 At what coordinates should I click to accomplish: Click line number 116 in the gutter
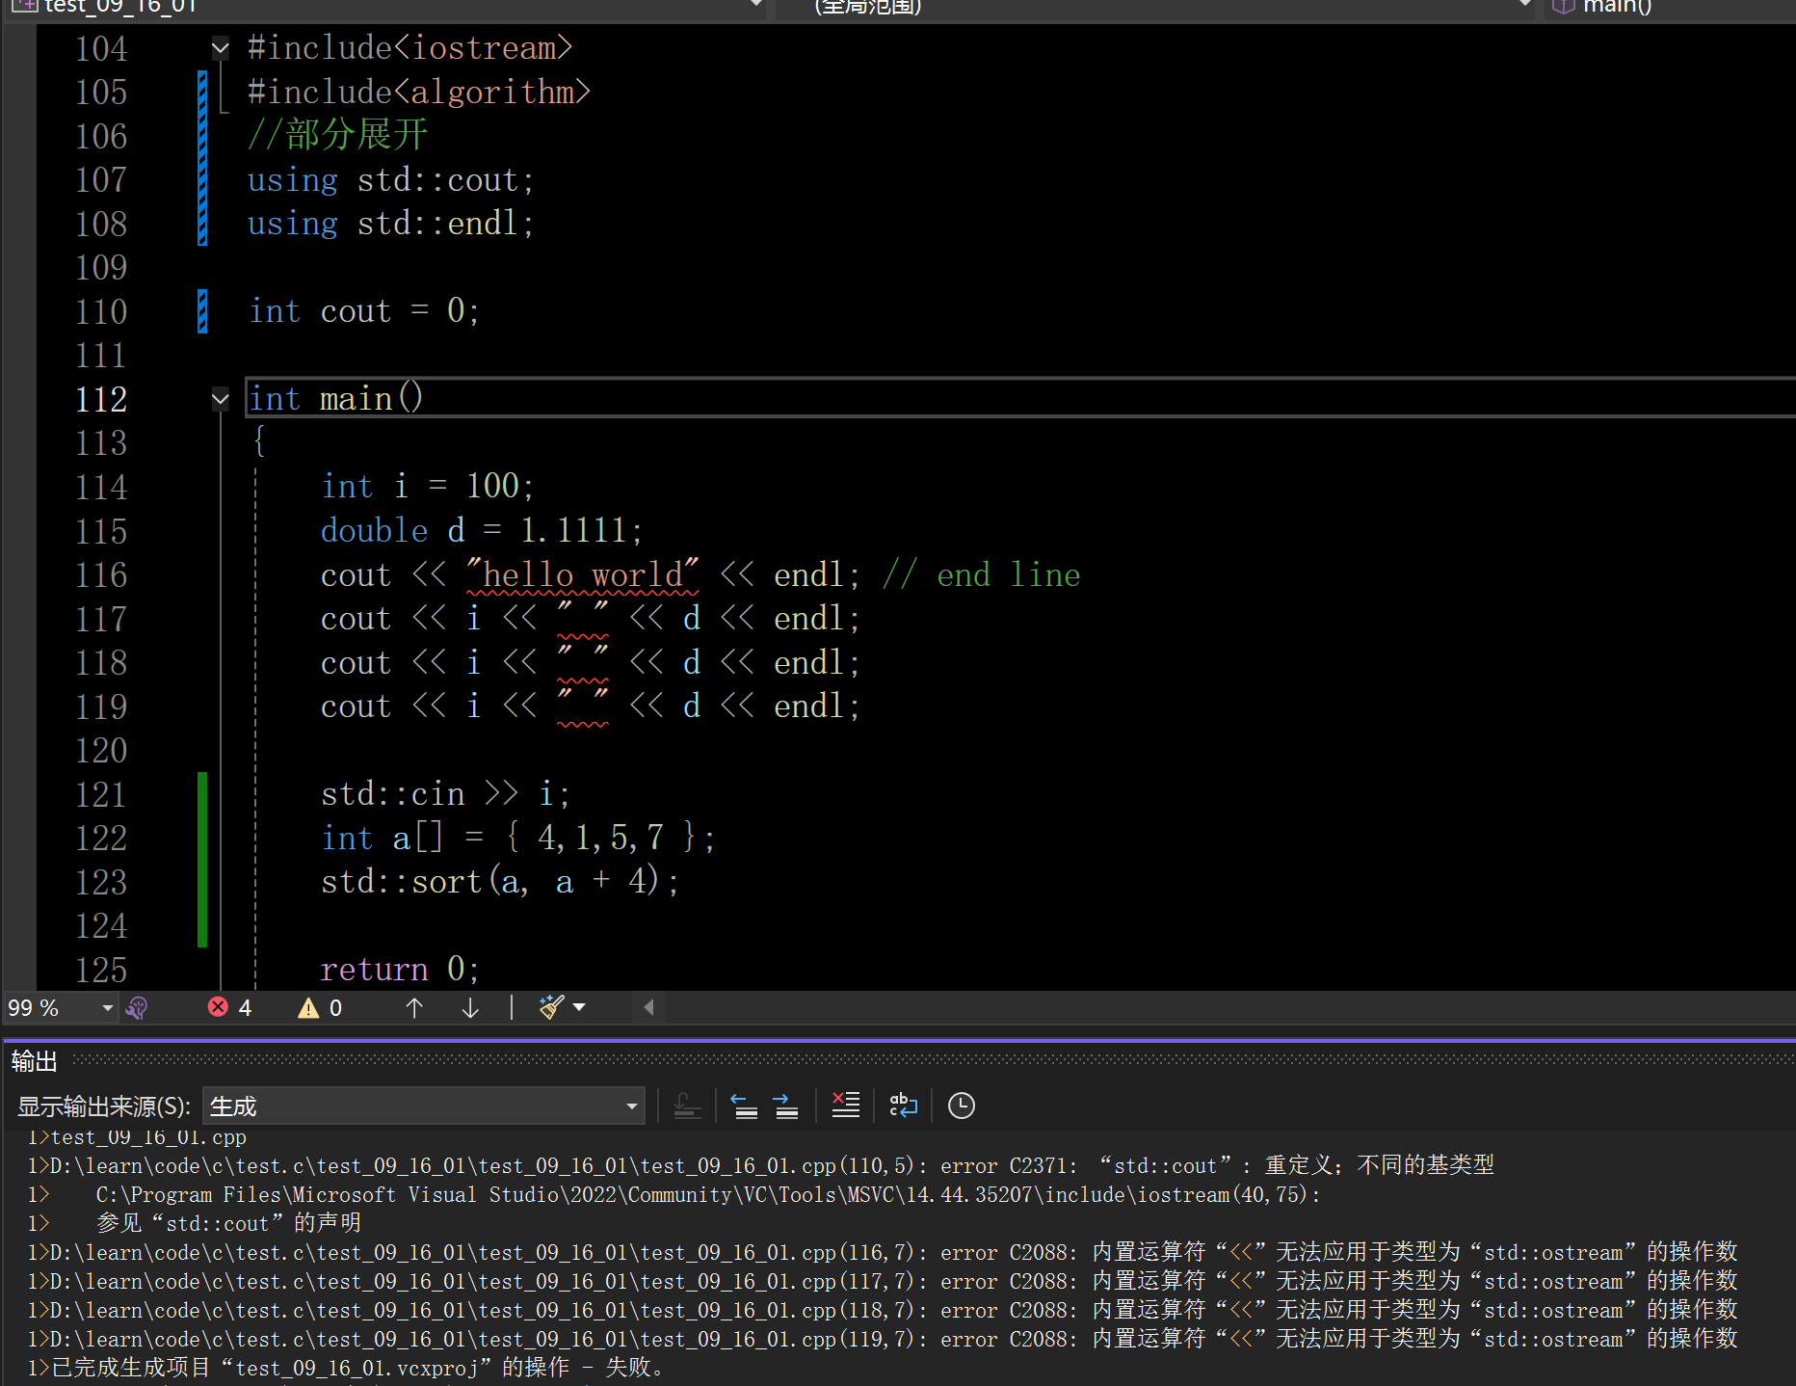pyautogui.click(x=101, y=574)
